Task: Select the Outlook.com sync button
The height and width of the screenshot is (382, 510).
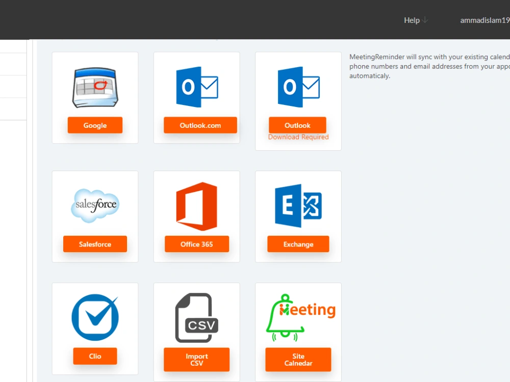Action: click(200, 125)
